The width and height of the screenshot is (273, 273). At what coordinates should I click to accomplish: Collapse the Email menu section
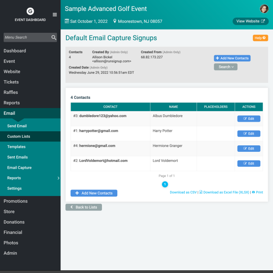30,113
